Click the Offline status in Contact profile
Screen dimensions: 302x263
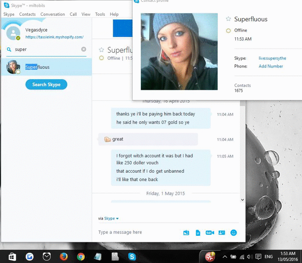coord(241,30)
